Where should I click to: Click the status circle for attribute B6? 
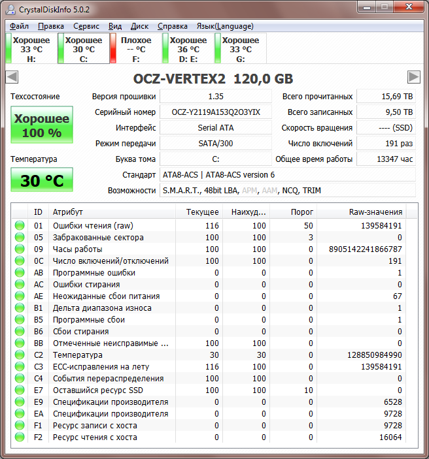pyautogui.click(x=20, y=331)
